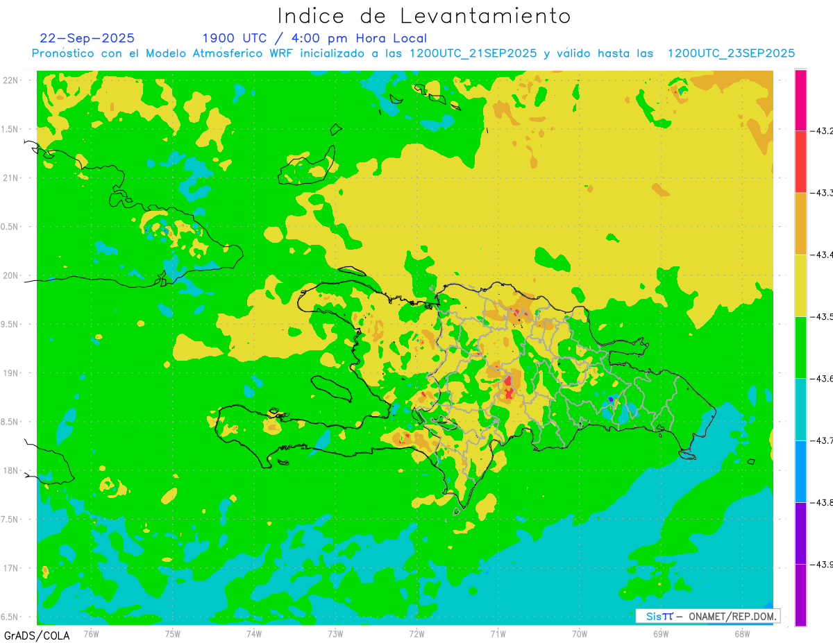Click the magenta segment atop the color legend
Image resolution: width=833 pixels, height=643 pixels.
click(x=800, y=100)
